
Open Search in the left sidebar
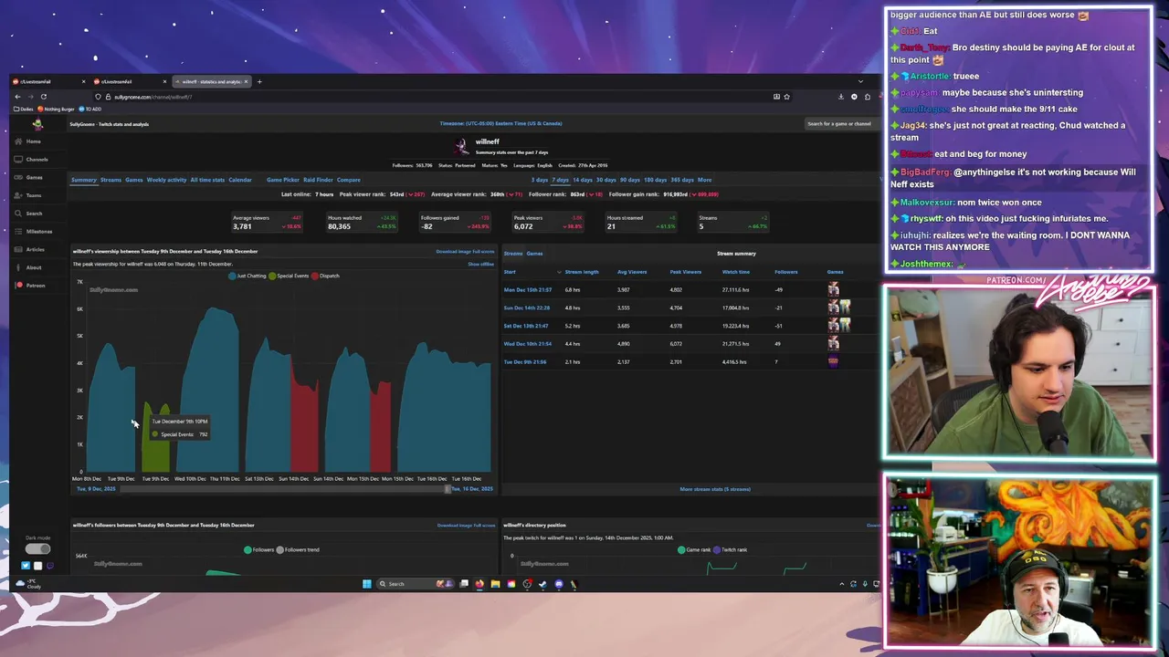(x=28, y=214)
